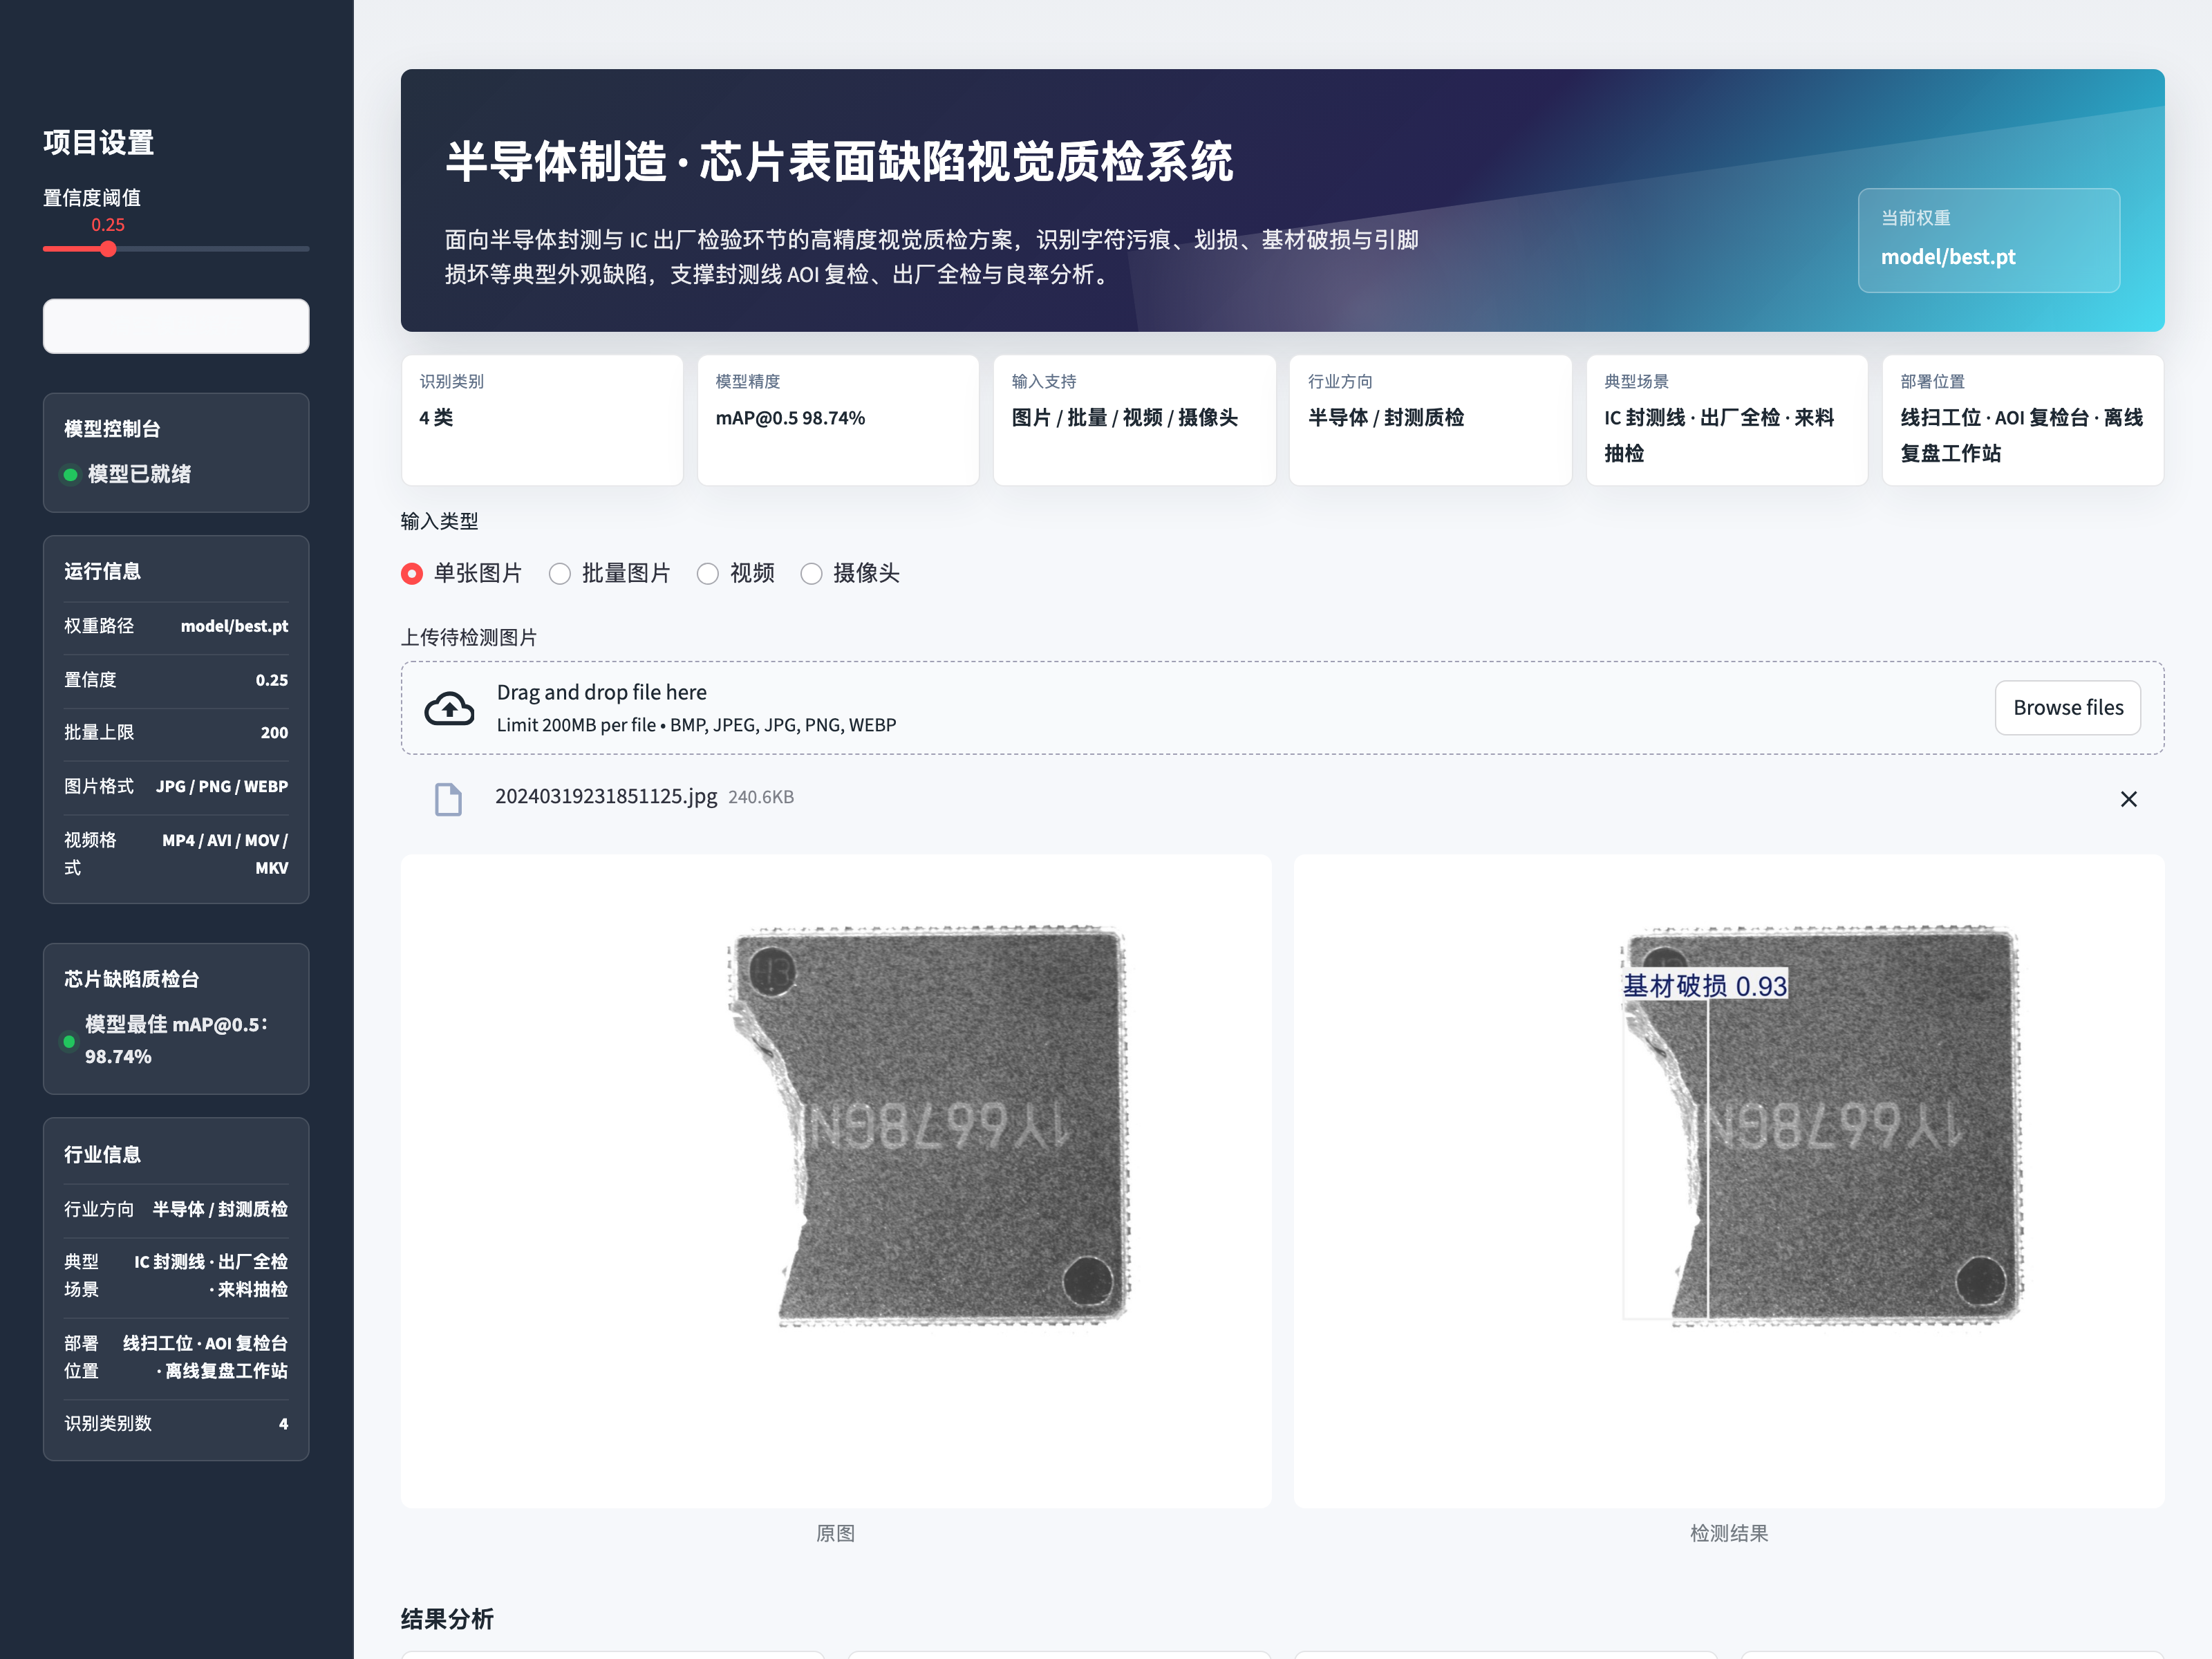The width and height of the screenshot is (2212, 1659).
Task: Click the 置信度 0.25 row
Action: point(176,680)
